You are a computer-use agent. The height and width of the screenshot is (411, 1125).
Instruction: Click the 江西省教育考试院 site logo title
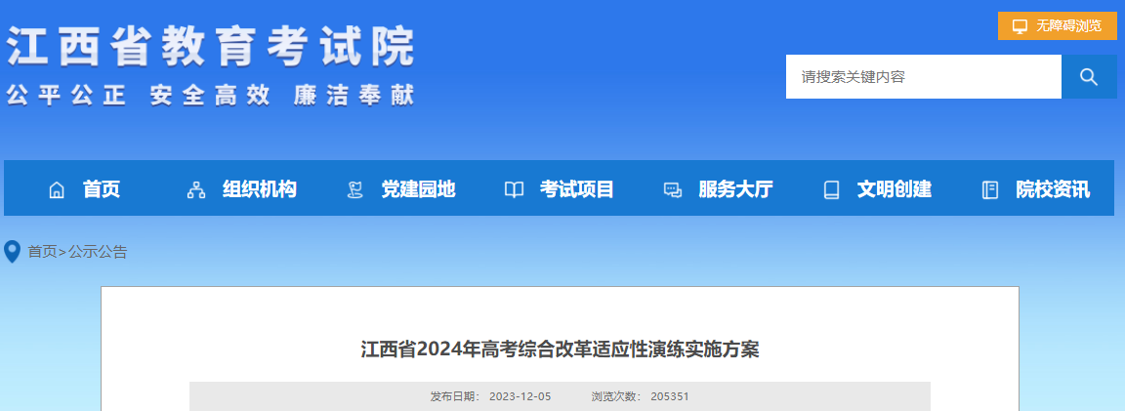211,47
